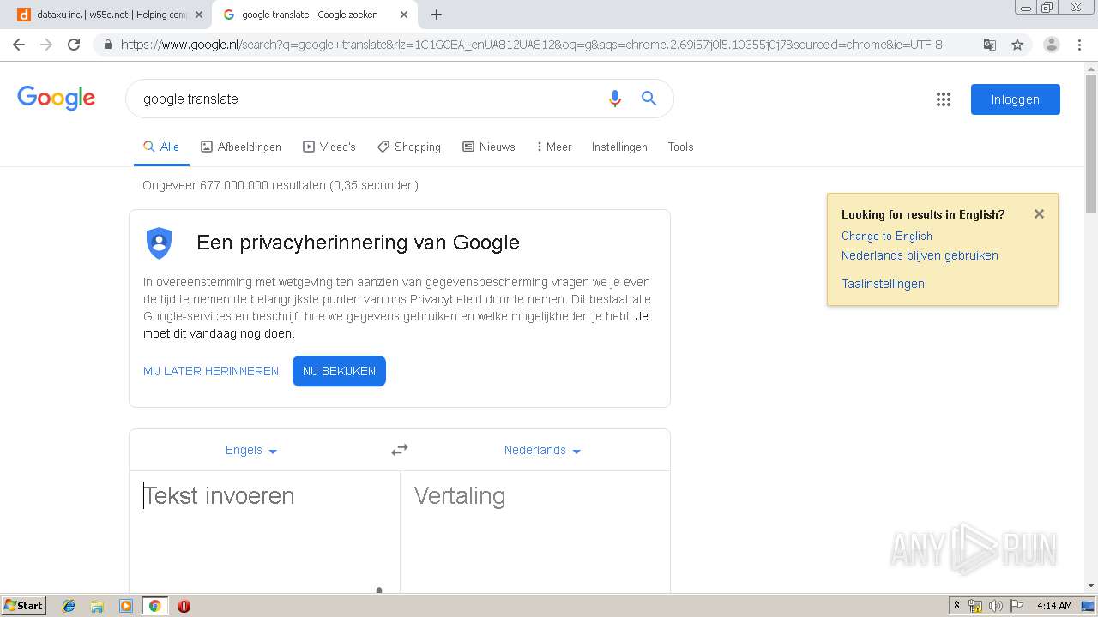Open Taalinstellingen link
Screen dimensions: 1098x617
[x=883, y=284]
